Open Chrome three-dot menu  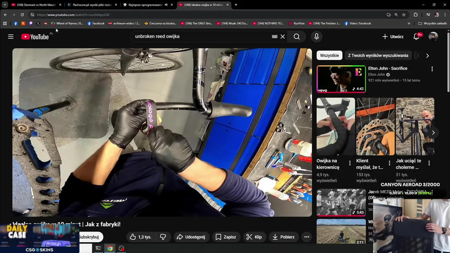coord(445,15)
